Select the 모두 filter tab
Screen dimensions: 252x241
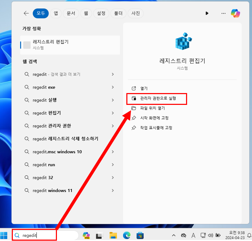tap(41, 13)
